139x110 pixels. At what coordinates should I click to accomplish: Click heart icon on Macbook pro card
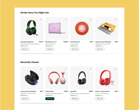pos(66,20)
